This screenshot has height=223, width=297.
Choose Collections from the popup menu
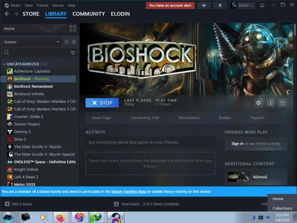point(282,208)
